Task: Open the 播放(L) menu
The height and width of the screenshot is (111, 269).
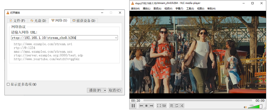Action: pos(146,9)
